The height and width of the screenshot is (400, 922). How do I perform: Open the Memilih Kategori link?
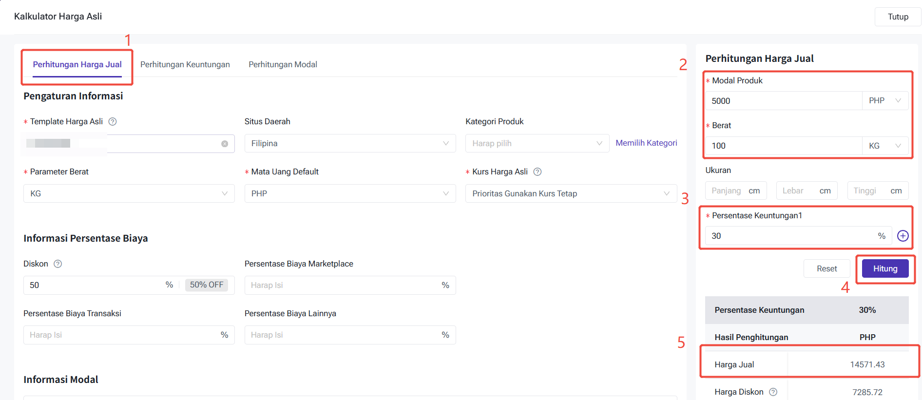(646, 143)
